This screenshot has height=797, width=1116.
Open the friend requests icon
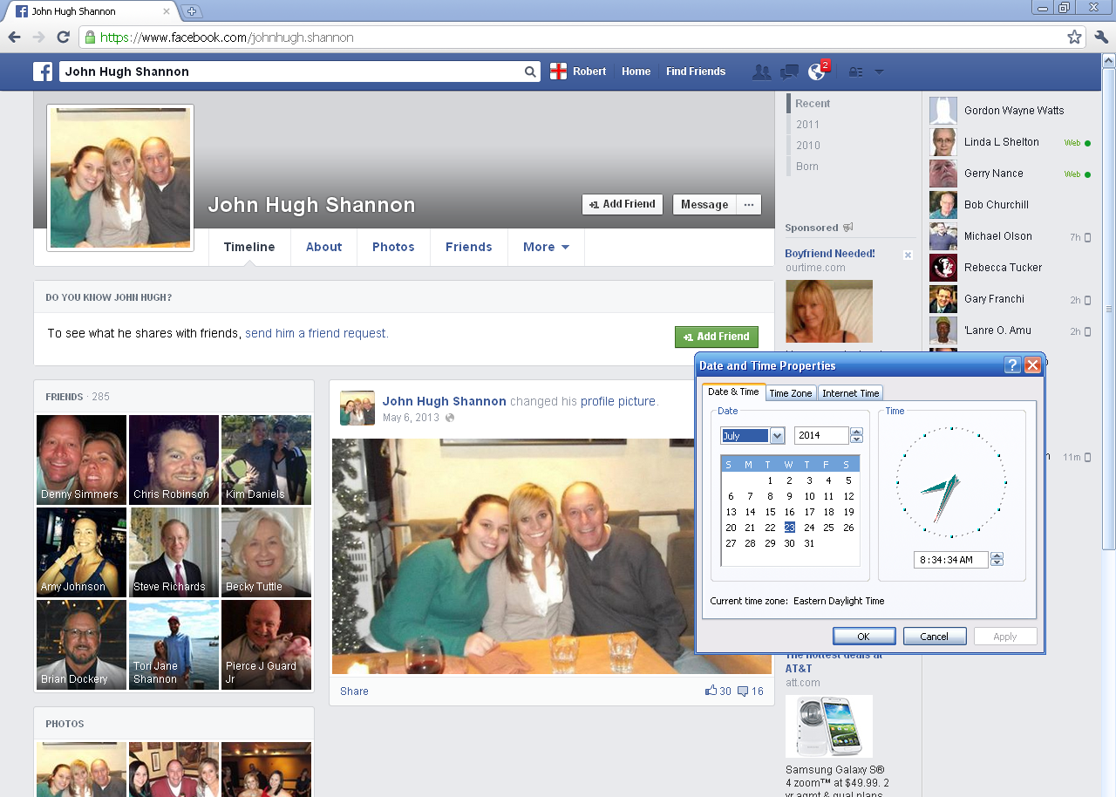click(x=761, y=72)
